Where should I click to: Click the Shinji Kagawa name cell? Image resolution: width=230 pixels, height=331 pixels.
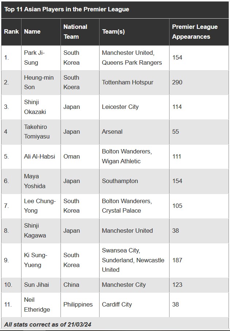(x=35, y=231)
